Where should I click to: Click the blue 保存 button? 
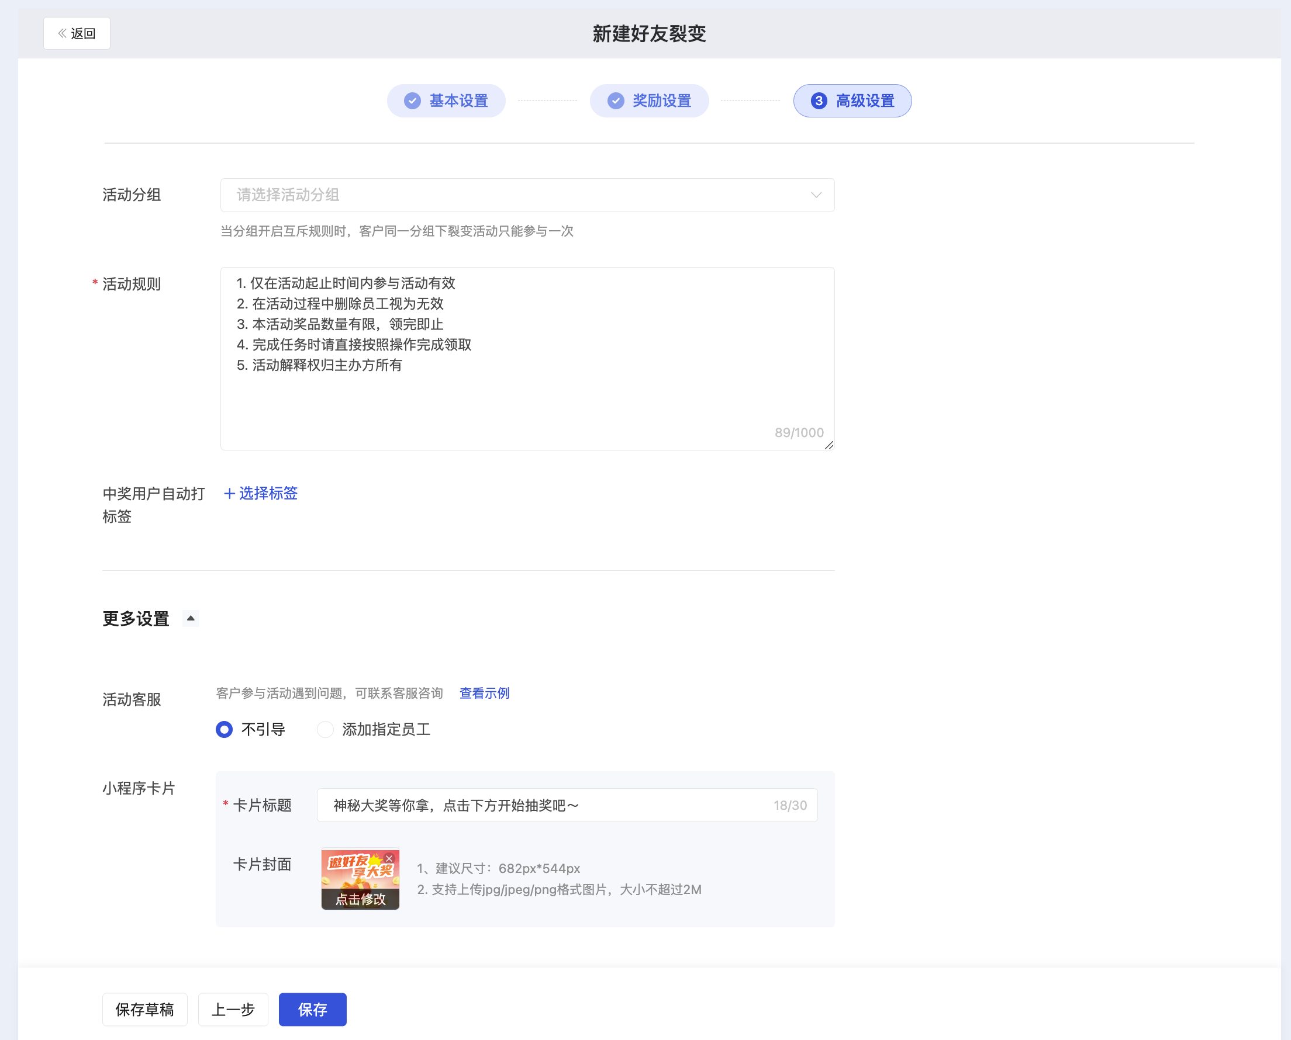click(x=313, y=1010)
